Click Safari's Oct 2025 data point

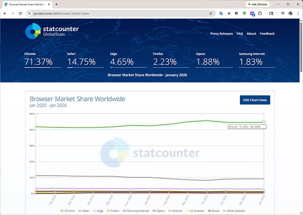pyautogui.click(x=207, y=180)
